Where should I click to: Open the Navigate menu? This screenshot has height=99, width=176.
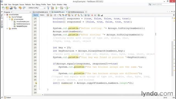[x=15, y=4]
